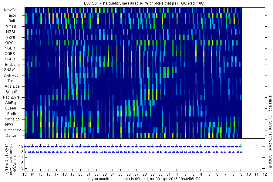Click day 28 on the time axis
The height and width of the screenshot is (182, 273).
[144, 174]
